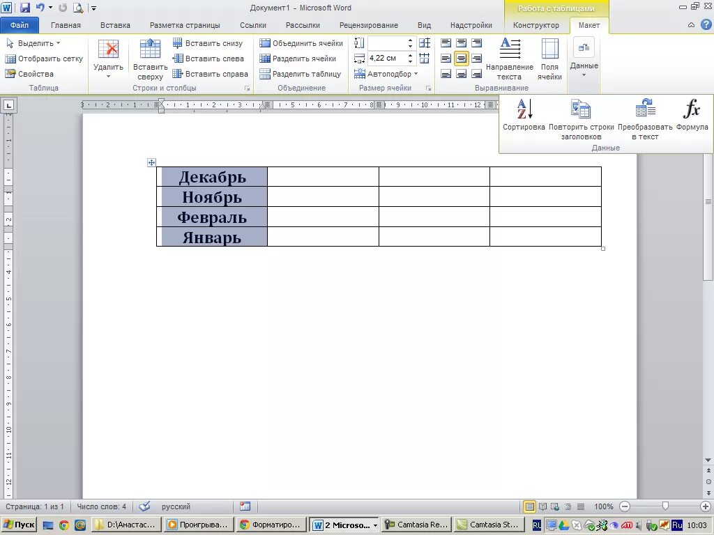
Task: Split the table with Разделить таблицу
Action: click(300, 74)
